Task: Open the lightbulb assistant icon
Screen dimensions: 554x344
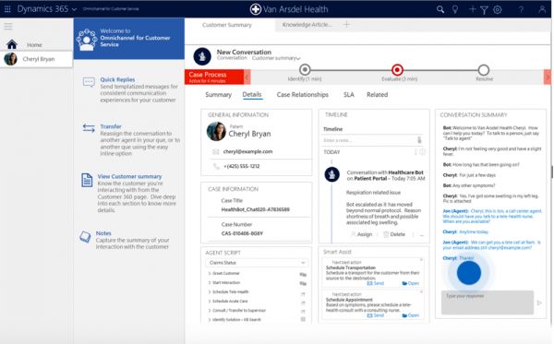Action: (455, 9)
